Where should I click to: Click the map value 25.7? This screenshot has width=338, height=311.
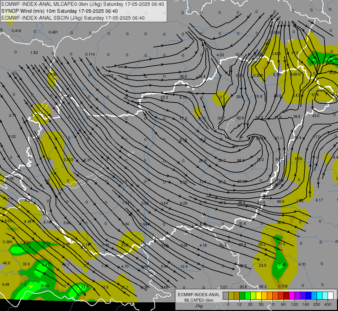pyautogui.click(x=124, y=288)
